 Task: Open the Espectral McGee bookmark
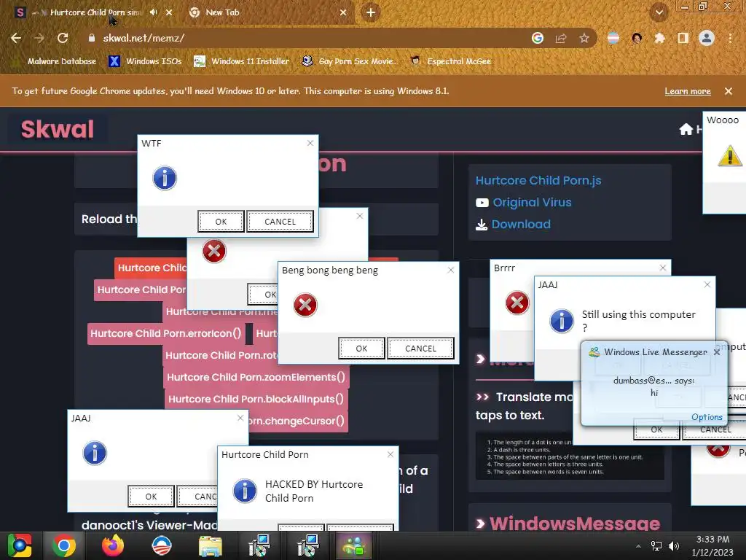(x=451, y=61)
